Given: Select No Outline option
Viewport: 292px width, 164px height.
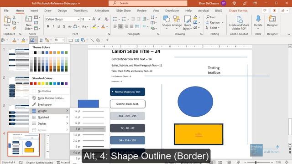Looking at the screenshot, I should (x=49, y=91).
